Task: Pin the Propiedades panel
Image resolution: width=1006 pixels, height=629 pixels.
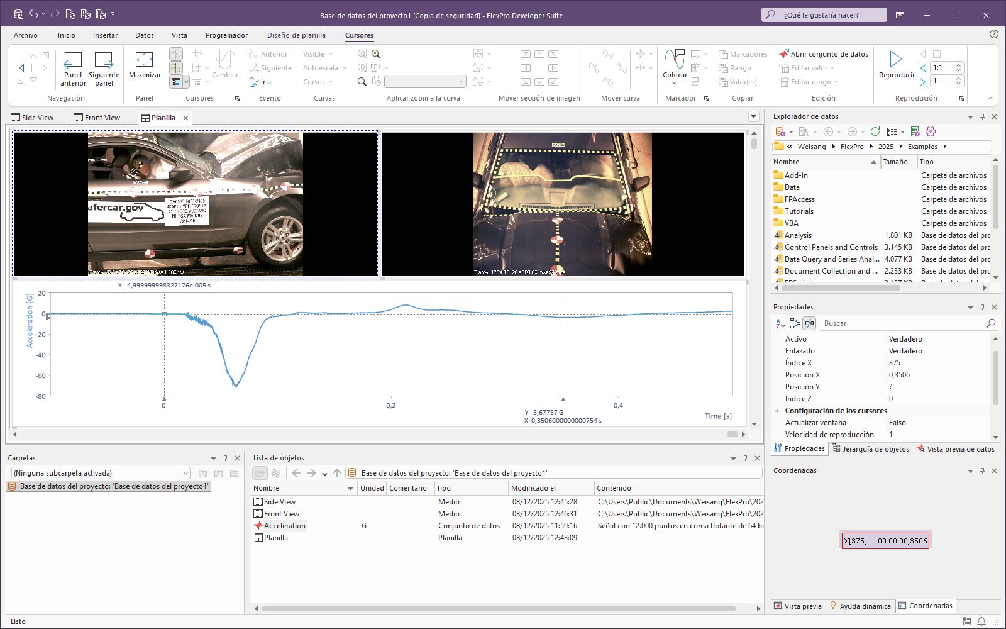Action: pyautogui.click(x=982, y=308)
